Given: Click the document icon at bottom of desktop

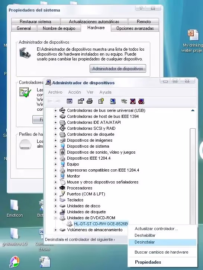Looking at the screenshot, I should pos(45,262).
